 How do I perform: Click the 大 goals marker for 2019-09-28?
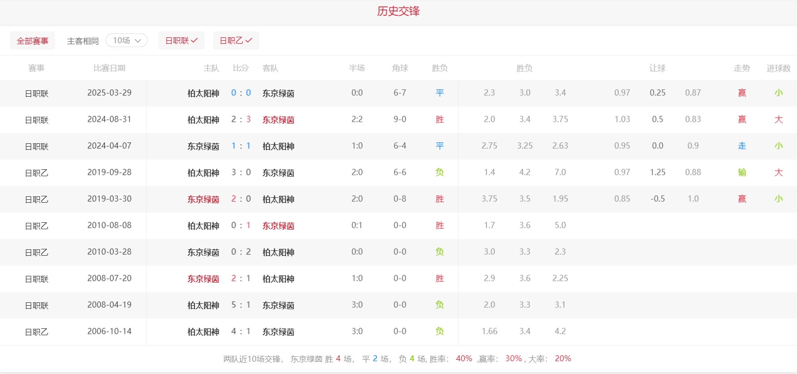pos(778,172)
